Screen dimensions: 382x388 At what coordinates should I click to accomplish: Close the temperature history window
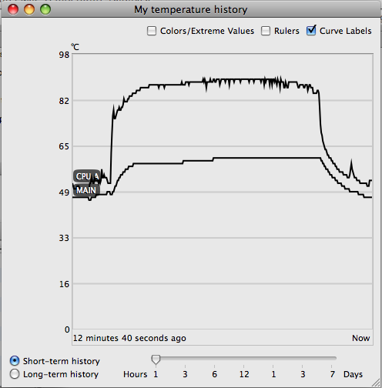click(x=13, y=9)
